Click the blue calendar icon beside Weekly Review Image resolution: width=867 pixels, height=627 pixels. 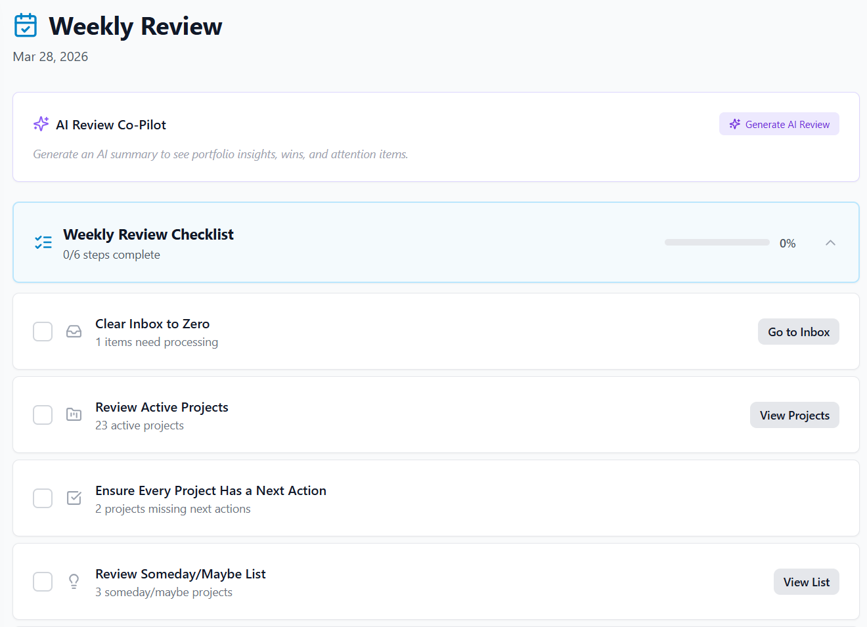[25, 25]
